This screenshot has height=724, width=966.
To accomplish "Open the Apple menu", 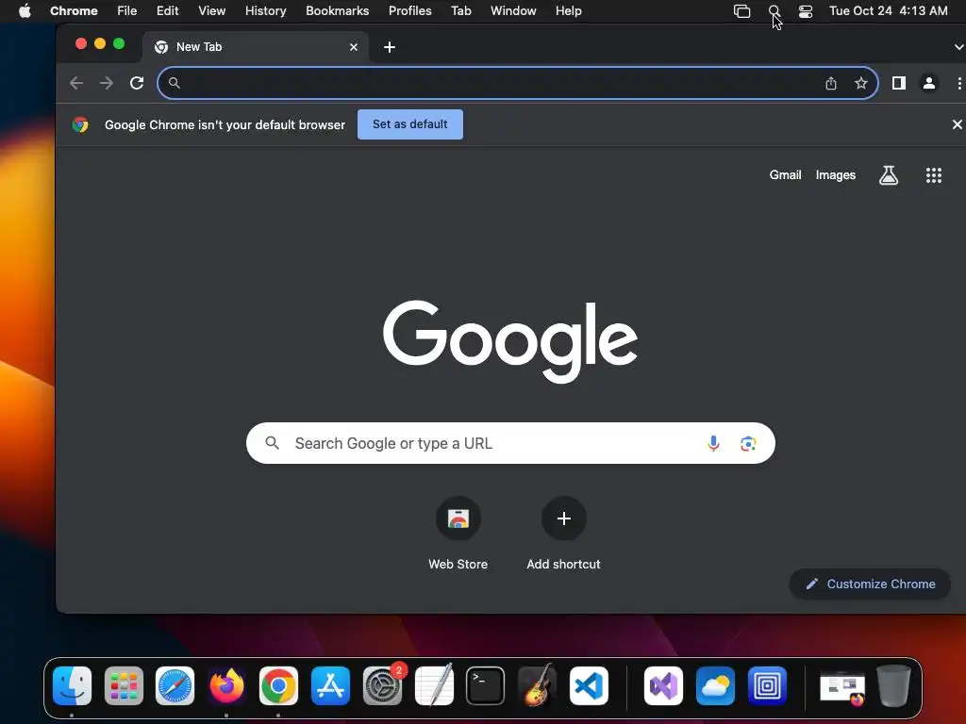I will [25, 11].
